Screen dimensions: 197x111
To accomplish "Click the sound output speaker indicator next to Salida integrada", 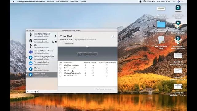I will pos(56,42).
